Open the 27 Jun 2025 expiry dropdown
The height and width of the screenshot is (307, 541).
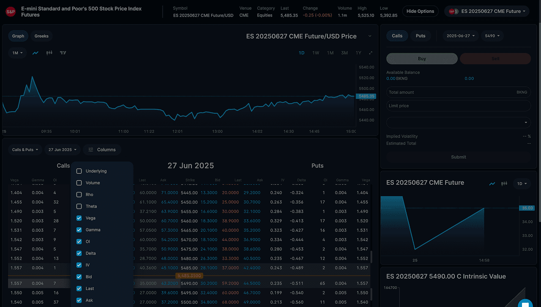pyautogui.click(x=62, y=150)
